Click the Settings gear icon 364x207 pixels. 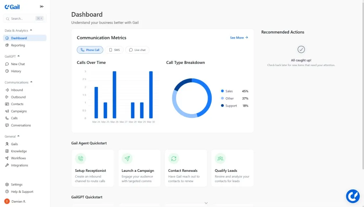7,185
